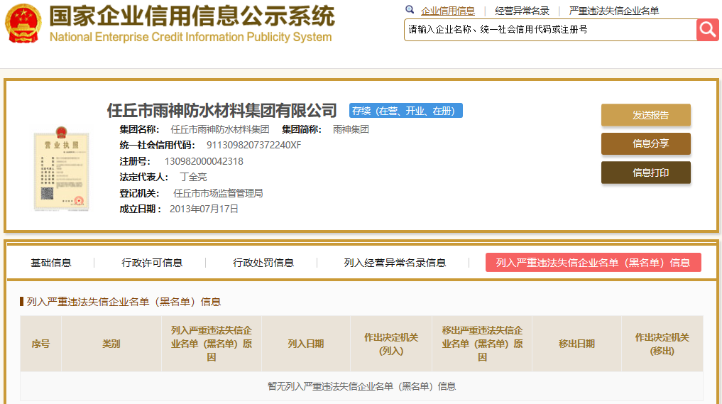The image size is (722, 404).
Task: Click the 序号 column header
Action: [40, 344]
